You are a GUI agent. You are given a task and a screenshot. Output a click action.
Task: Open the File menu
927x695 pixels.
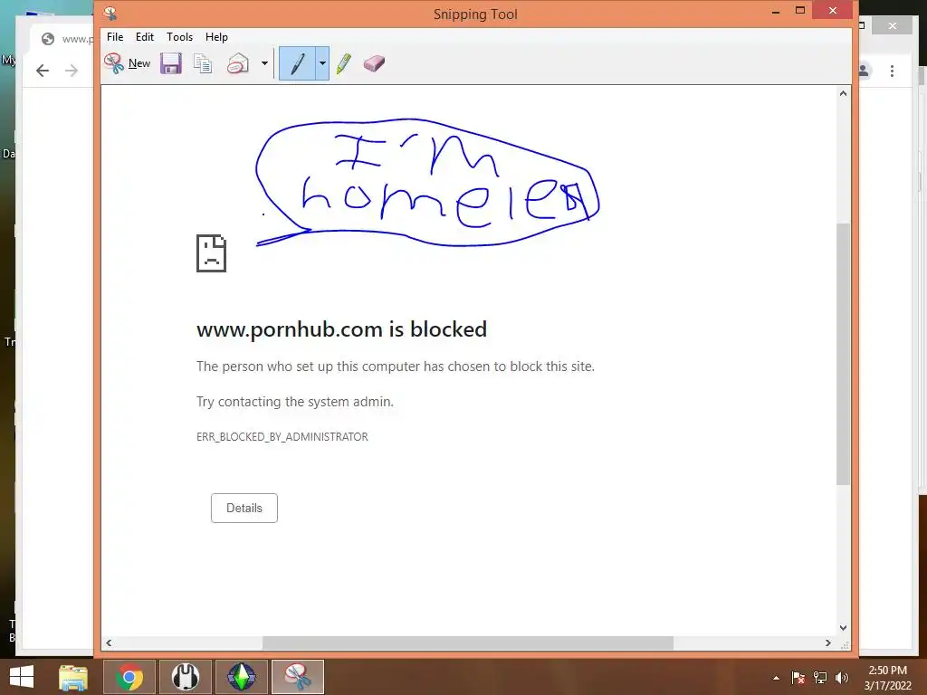coord(115,36)
